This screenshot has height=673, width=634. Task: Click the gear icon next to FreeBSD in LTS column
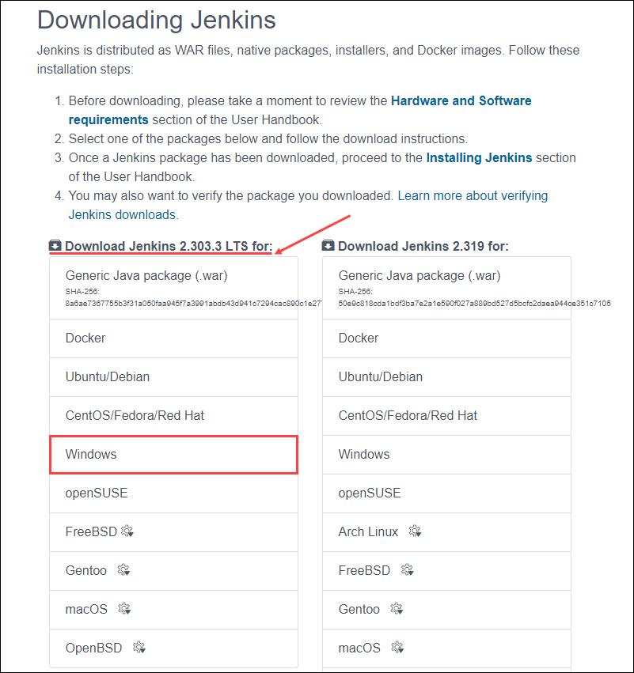127,531
